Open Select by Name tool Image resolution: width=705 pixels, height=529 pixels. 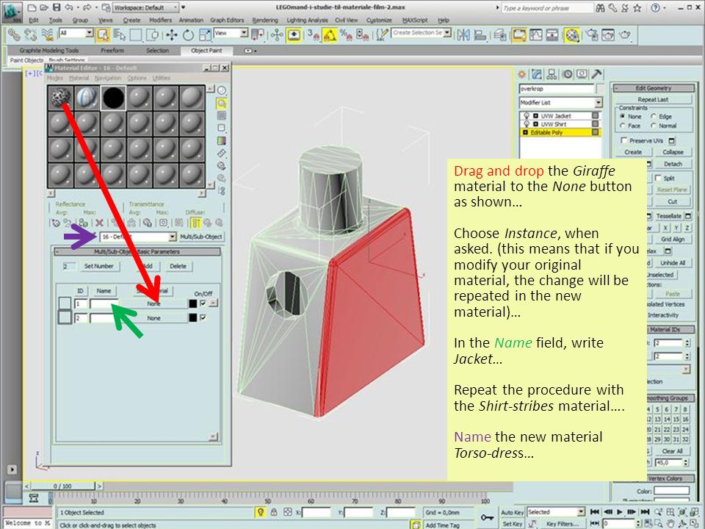point(119,35)
